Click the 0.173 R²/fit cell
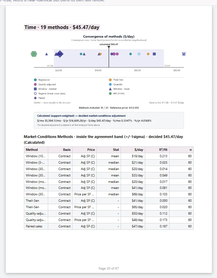This screenshot has height=278, width=217. pos(157,220)
